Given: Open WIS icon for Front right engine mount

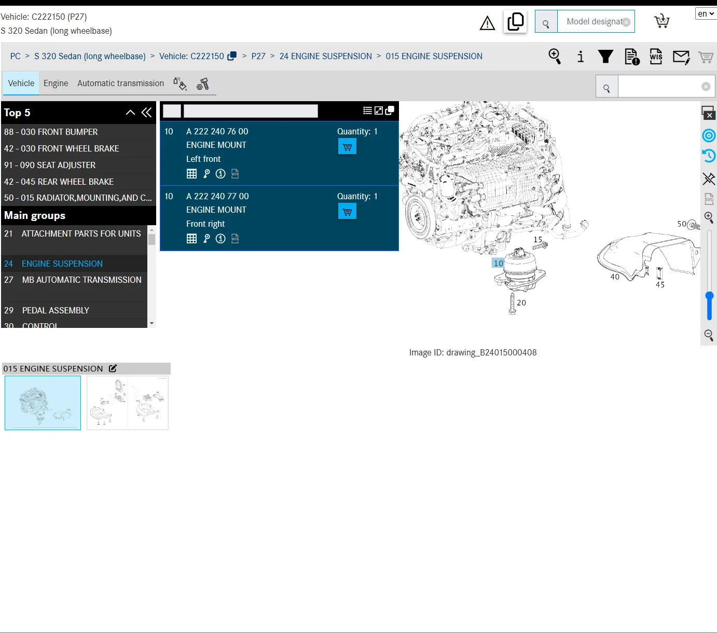Looking at the screenshot, I should tap(235, 239).
